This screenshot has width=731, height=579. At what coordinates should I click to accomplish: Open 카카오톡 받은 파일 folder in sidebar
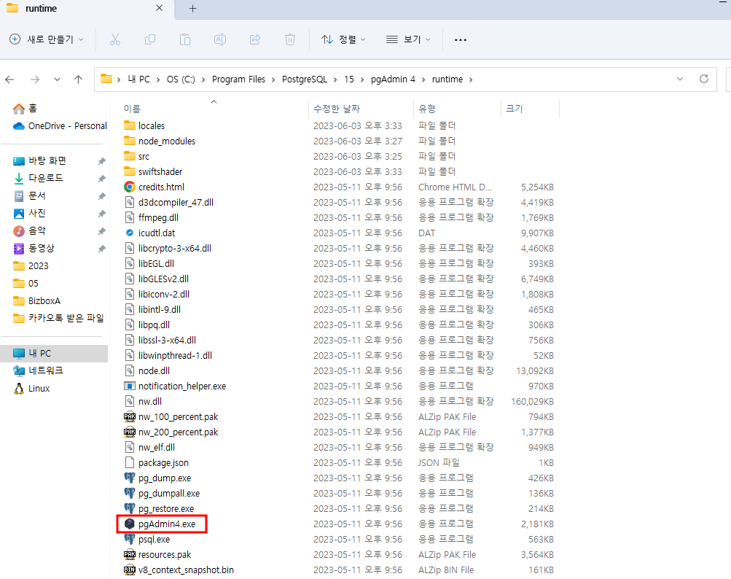point(59,318)
